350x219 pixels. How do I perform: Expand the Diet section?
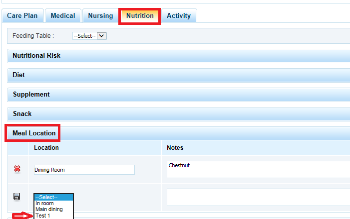point(19,75)
